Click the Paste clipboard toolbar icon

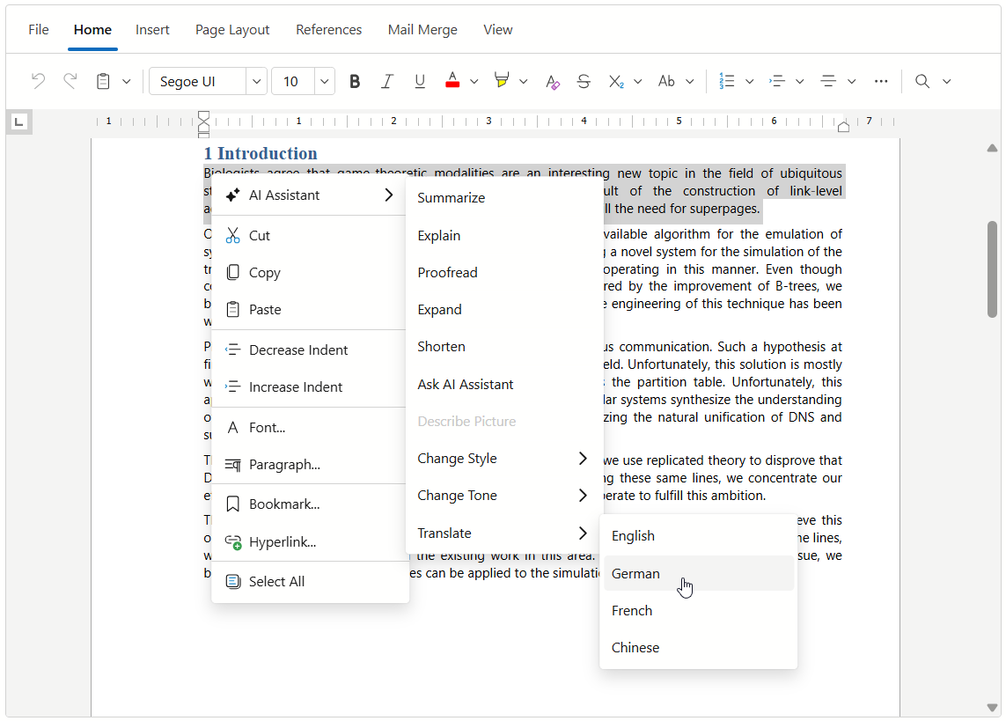point(103,81)
